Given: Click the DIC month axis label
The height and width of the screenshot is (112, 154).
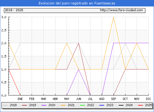Looking at the screenshot, I should point(148,99).
